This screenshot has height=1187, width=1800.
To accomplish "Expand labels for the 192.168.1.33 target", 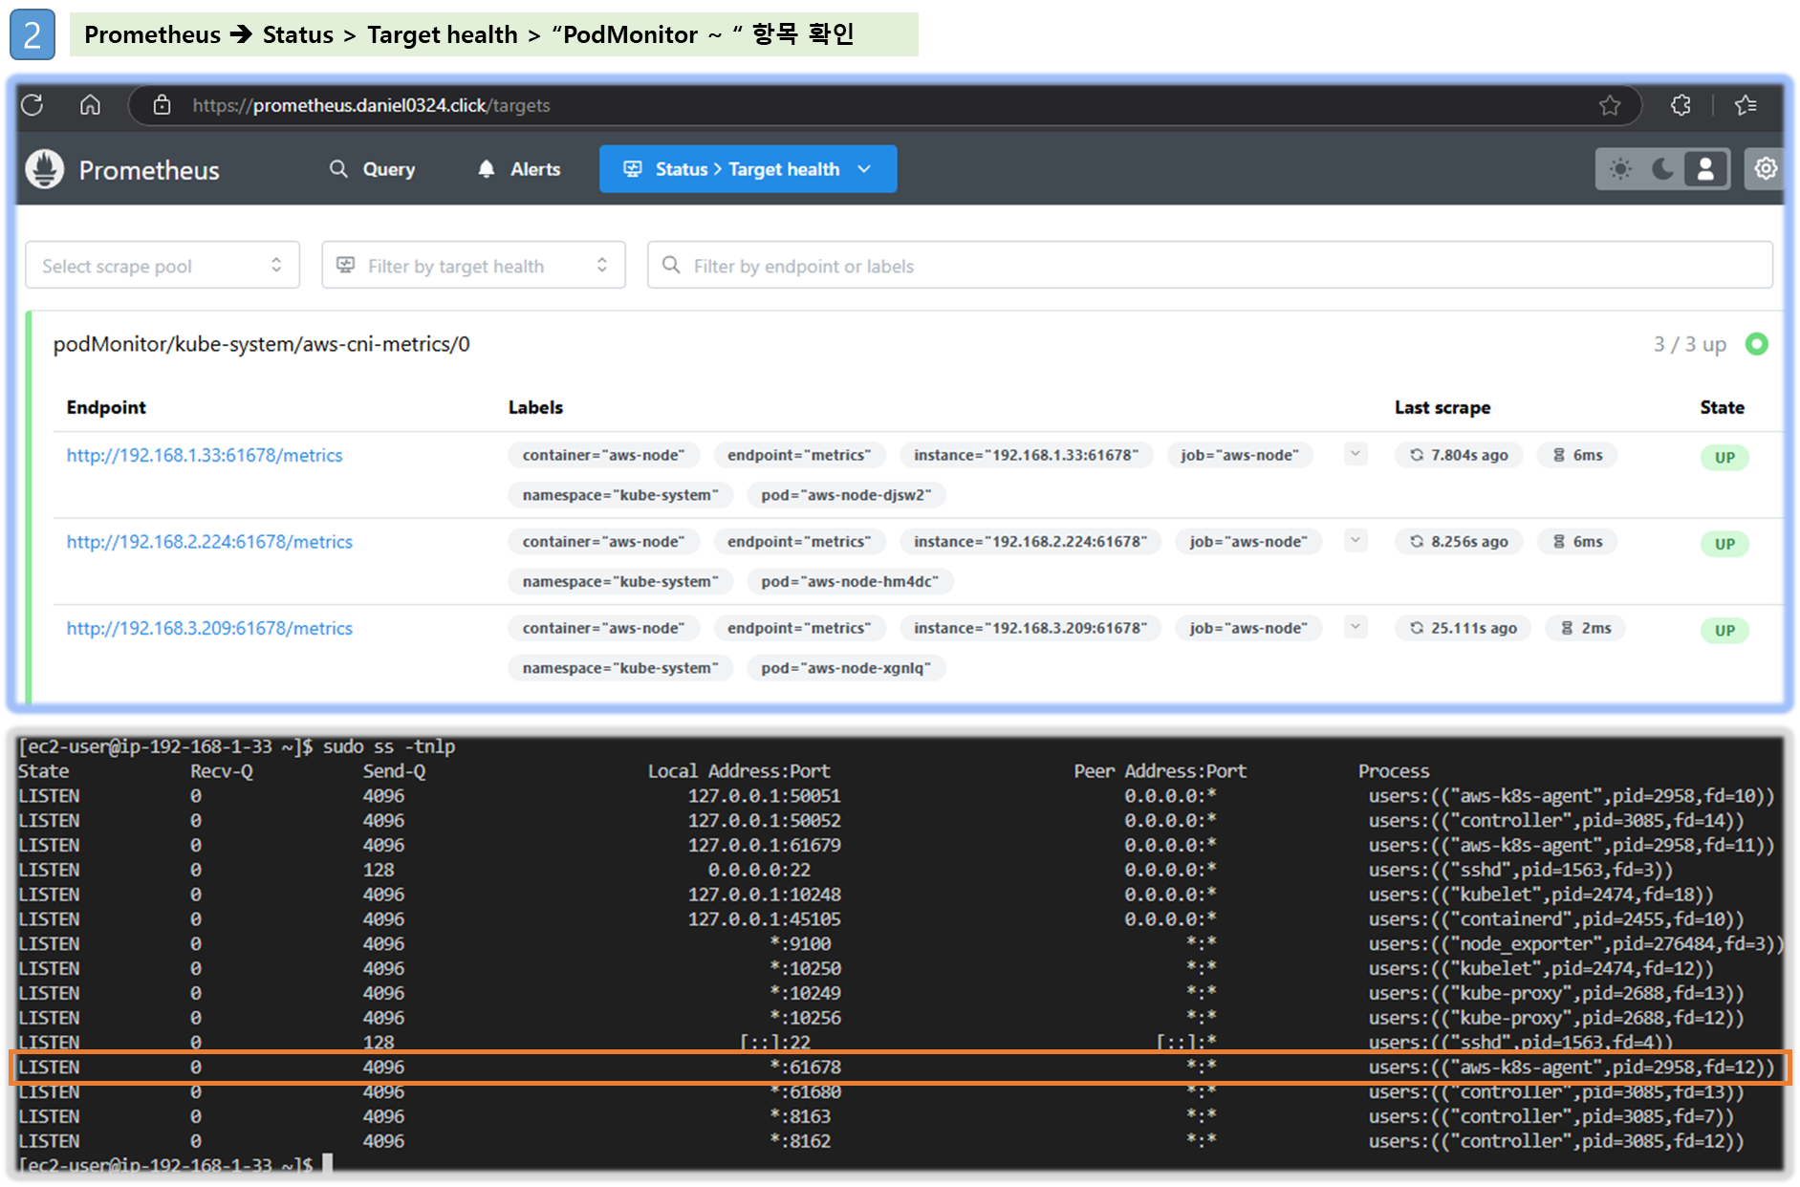I will tap(1355, 454).
